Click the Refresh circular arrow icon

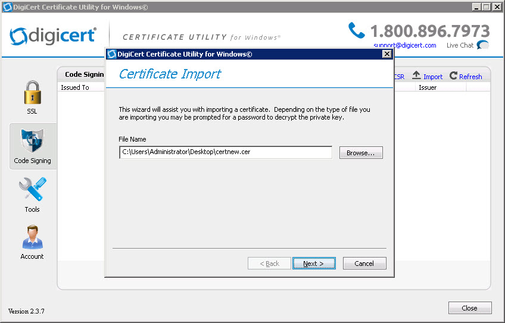coord(454,76)
